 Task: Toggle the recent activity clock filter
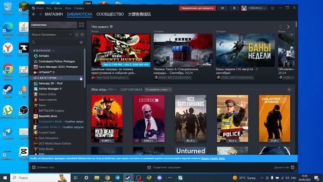[x=77, y=35]
